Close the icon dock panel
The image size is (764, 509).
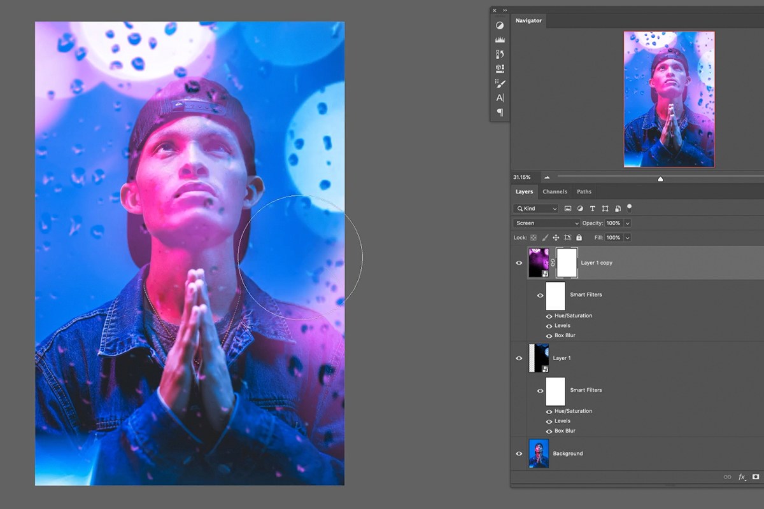(495, 10)
